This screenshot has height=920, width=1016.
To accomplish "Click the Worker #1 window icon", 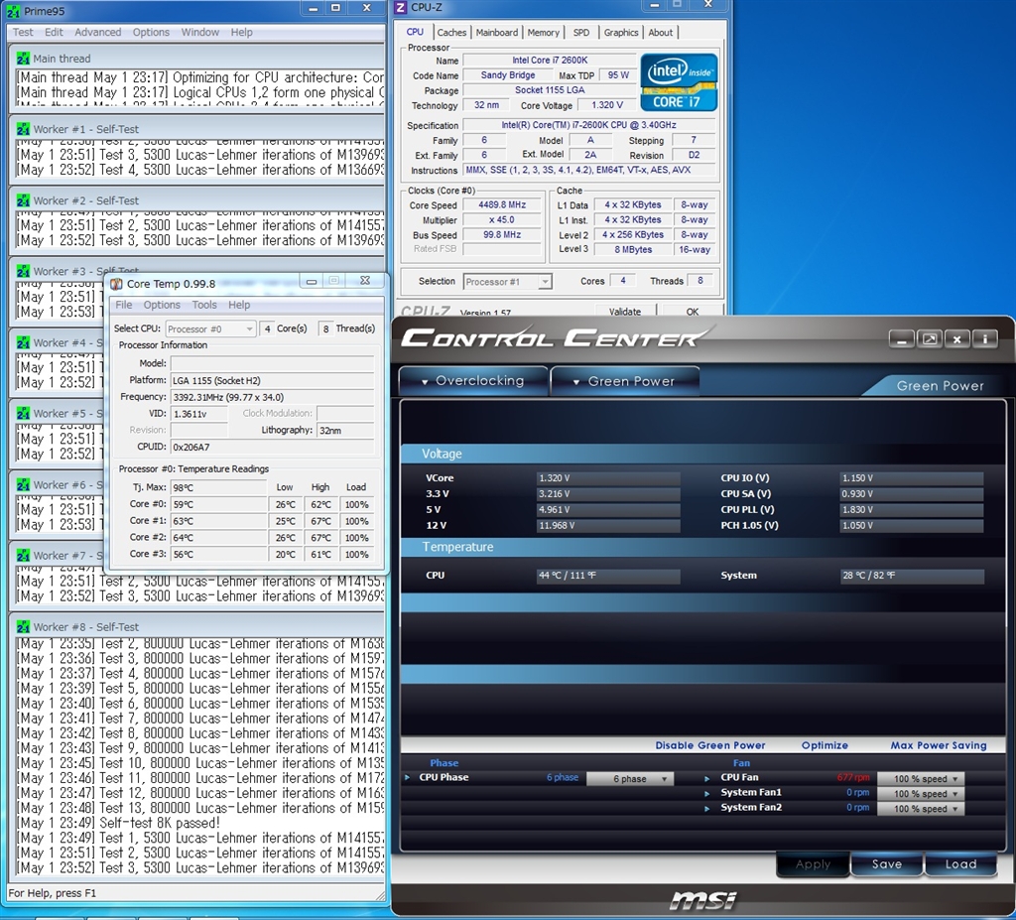I will point(24,129).
